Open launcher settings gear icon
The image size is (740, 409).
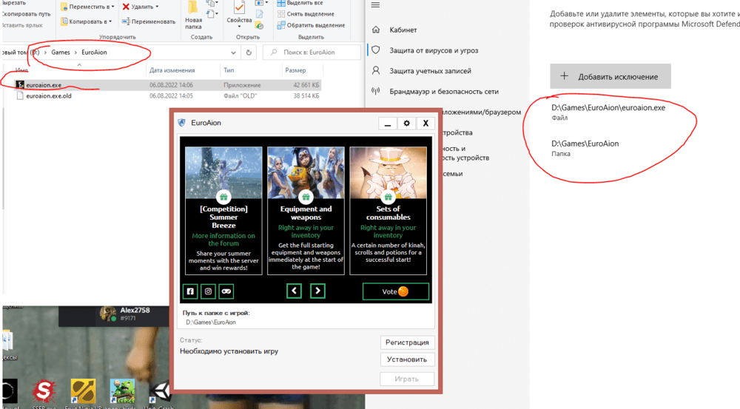point(406,124)
